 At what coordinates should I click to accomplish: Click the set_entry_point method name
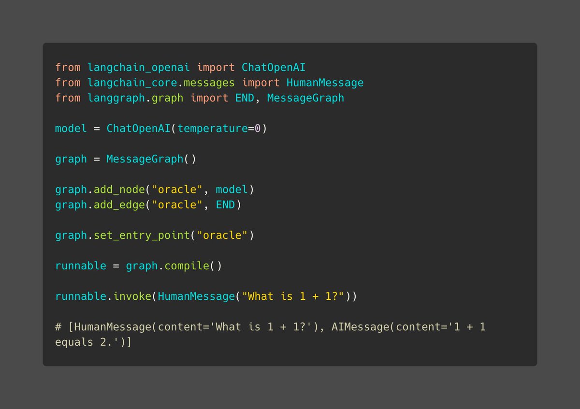click(x=142, y=235)
